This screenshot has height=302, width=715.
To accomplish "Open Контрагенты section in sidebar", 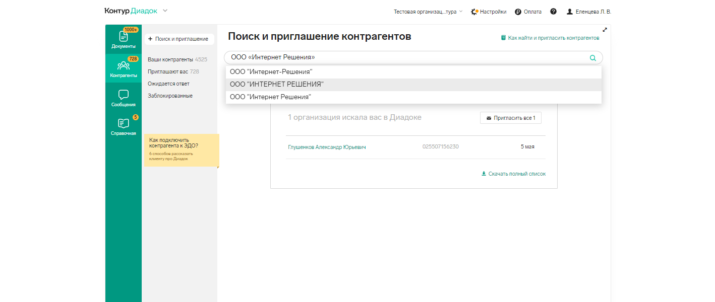I will [124, 68].
